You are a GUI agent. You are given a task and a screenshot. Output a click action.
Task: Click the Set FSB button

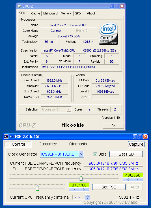tap(109, 187)
